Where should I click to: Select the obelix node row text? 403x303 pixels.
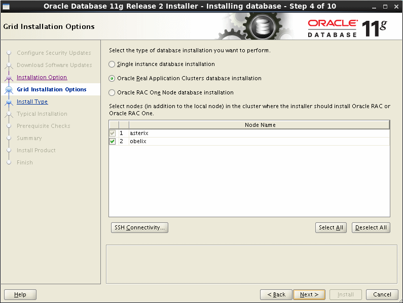click(138, 141)
